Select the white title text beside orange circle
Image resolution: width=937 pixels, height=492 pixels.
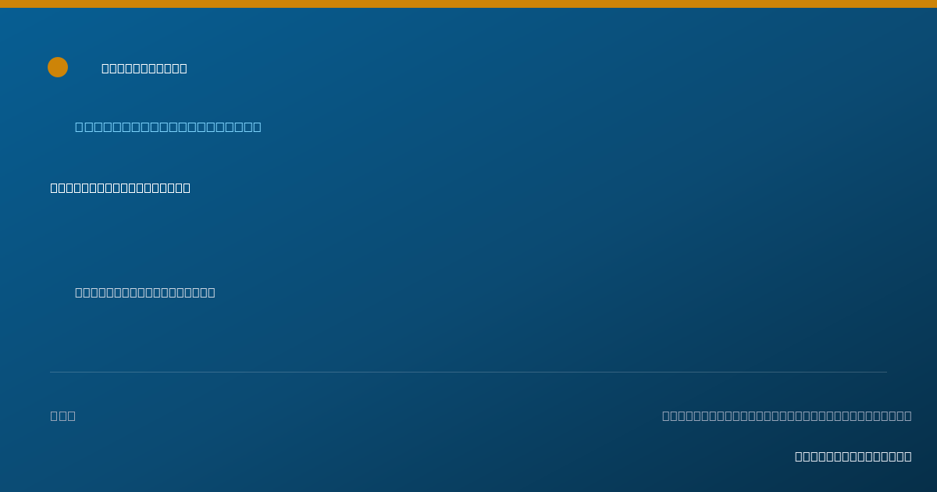pyautogui.click(x=144, y=68)
